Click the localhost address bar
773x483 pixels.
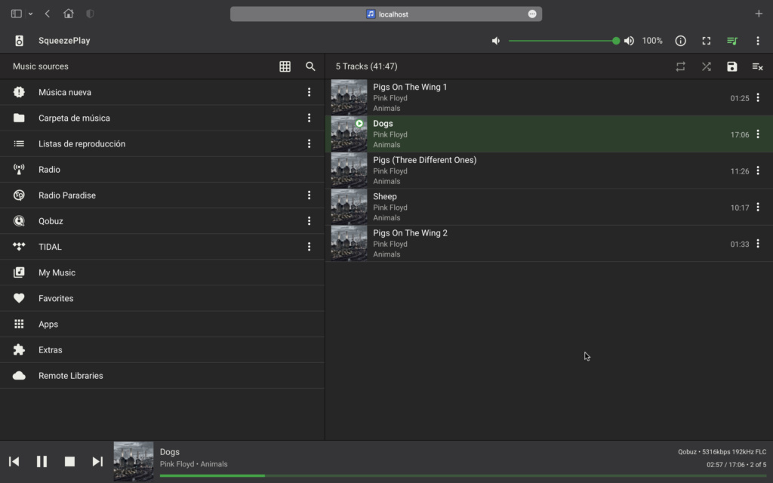click(386, 14)
